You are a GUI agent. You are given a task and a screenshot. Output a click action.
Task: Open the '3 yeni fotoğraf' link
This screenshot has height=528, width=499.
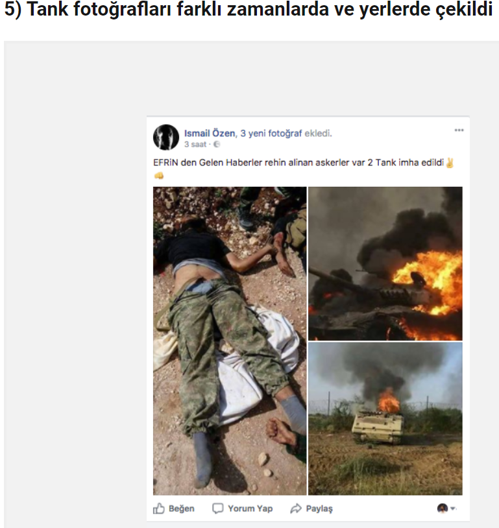tap(271, 134)
